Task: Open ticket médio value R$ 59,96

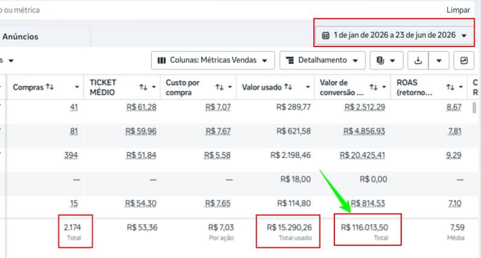Action: click(x=141, y=131)
